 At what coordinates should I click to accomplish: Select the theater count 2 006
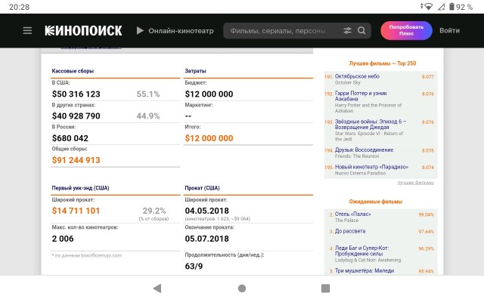63,239
